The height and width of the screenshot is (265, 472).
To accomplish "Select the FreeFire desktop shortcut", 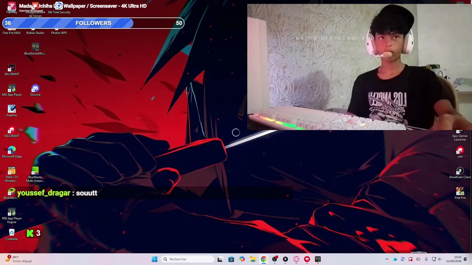I will (x=12, y=112).
